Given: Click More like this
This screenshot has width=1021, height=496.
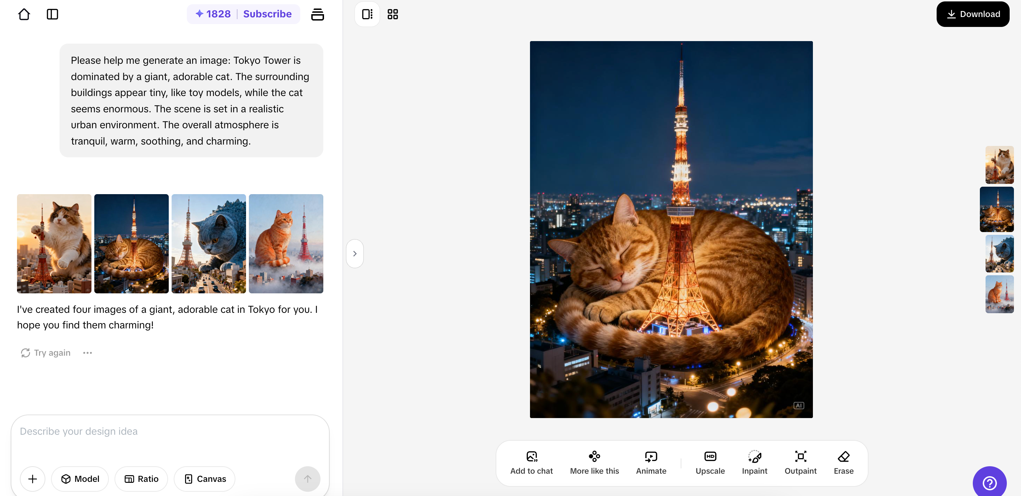Looking at the screenshot, I should click(594, 462).
